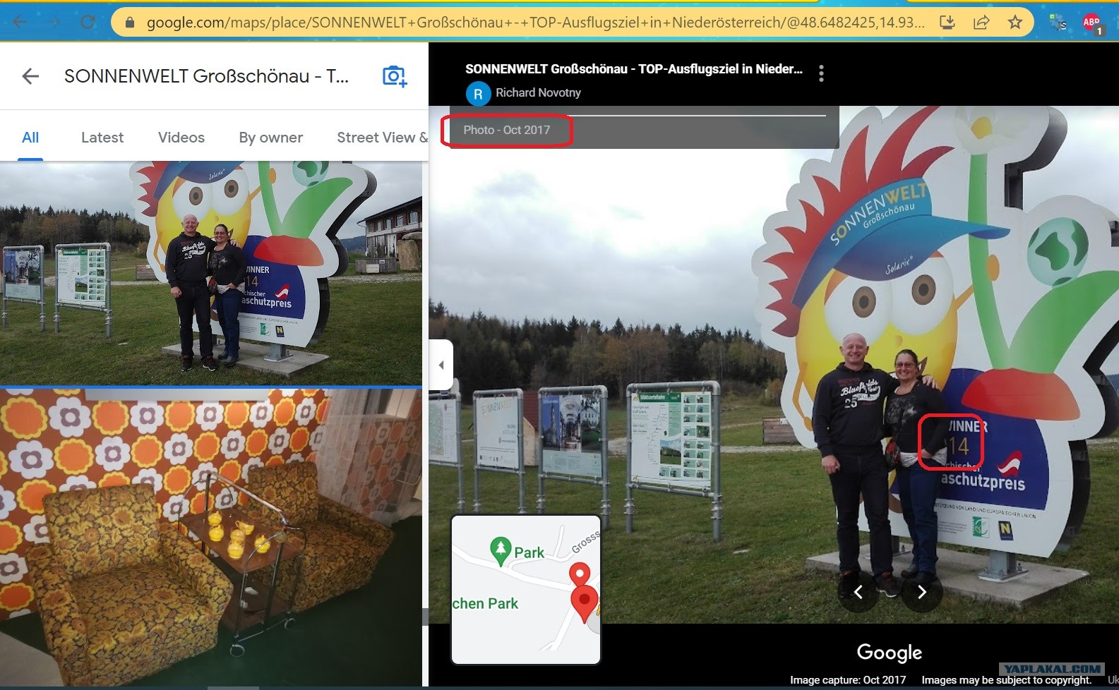This screenshot has width=1119, height=690.
Task: Bookmark this page with the star icon
Action: pos(1015,22)
